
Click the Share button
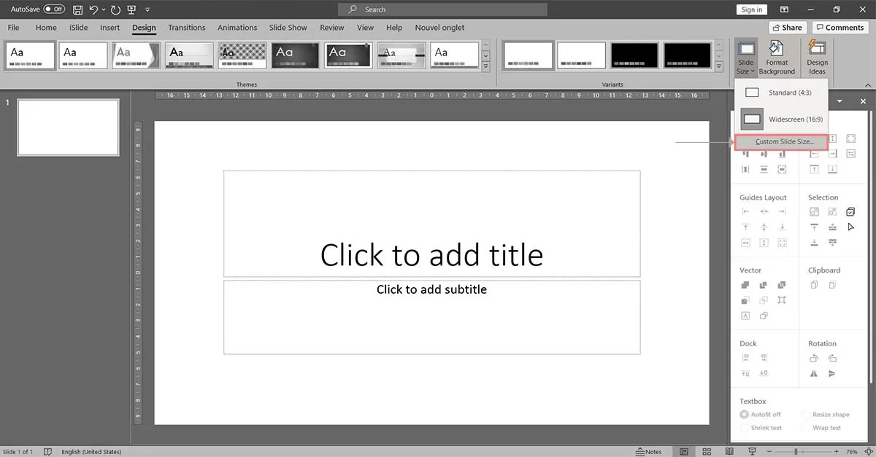tap(786, 28)
